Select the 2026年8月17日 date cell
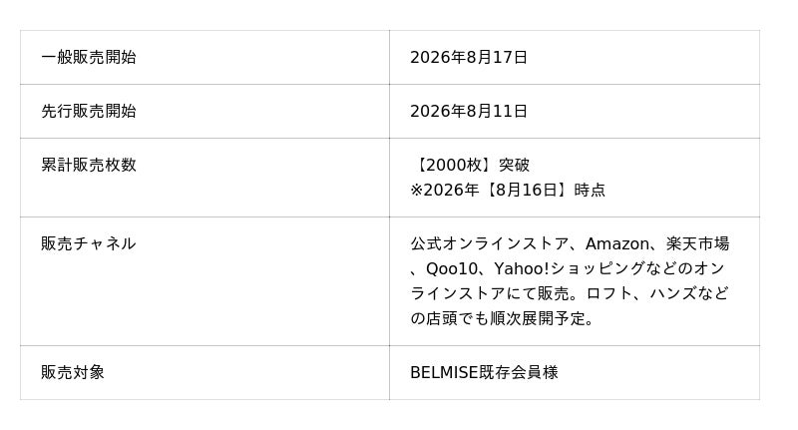Screen dimensions: 798x430 [575, 58]
